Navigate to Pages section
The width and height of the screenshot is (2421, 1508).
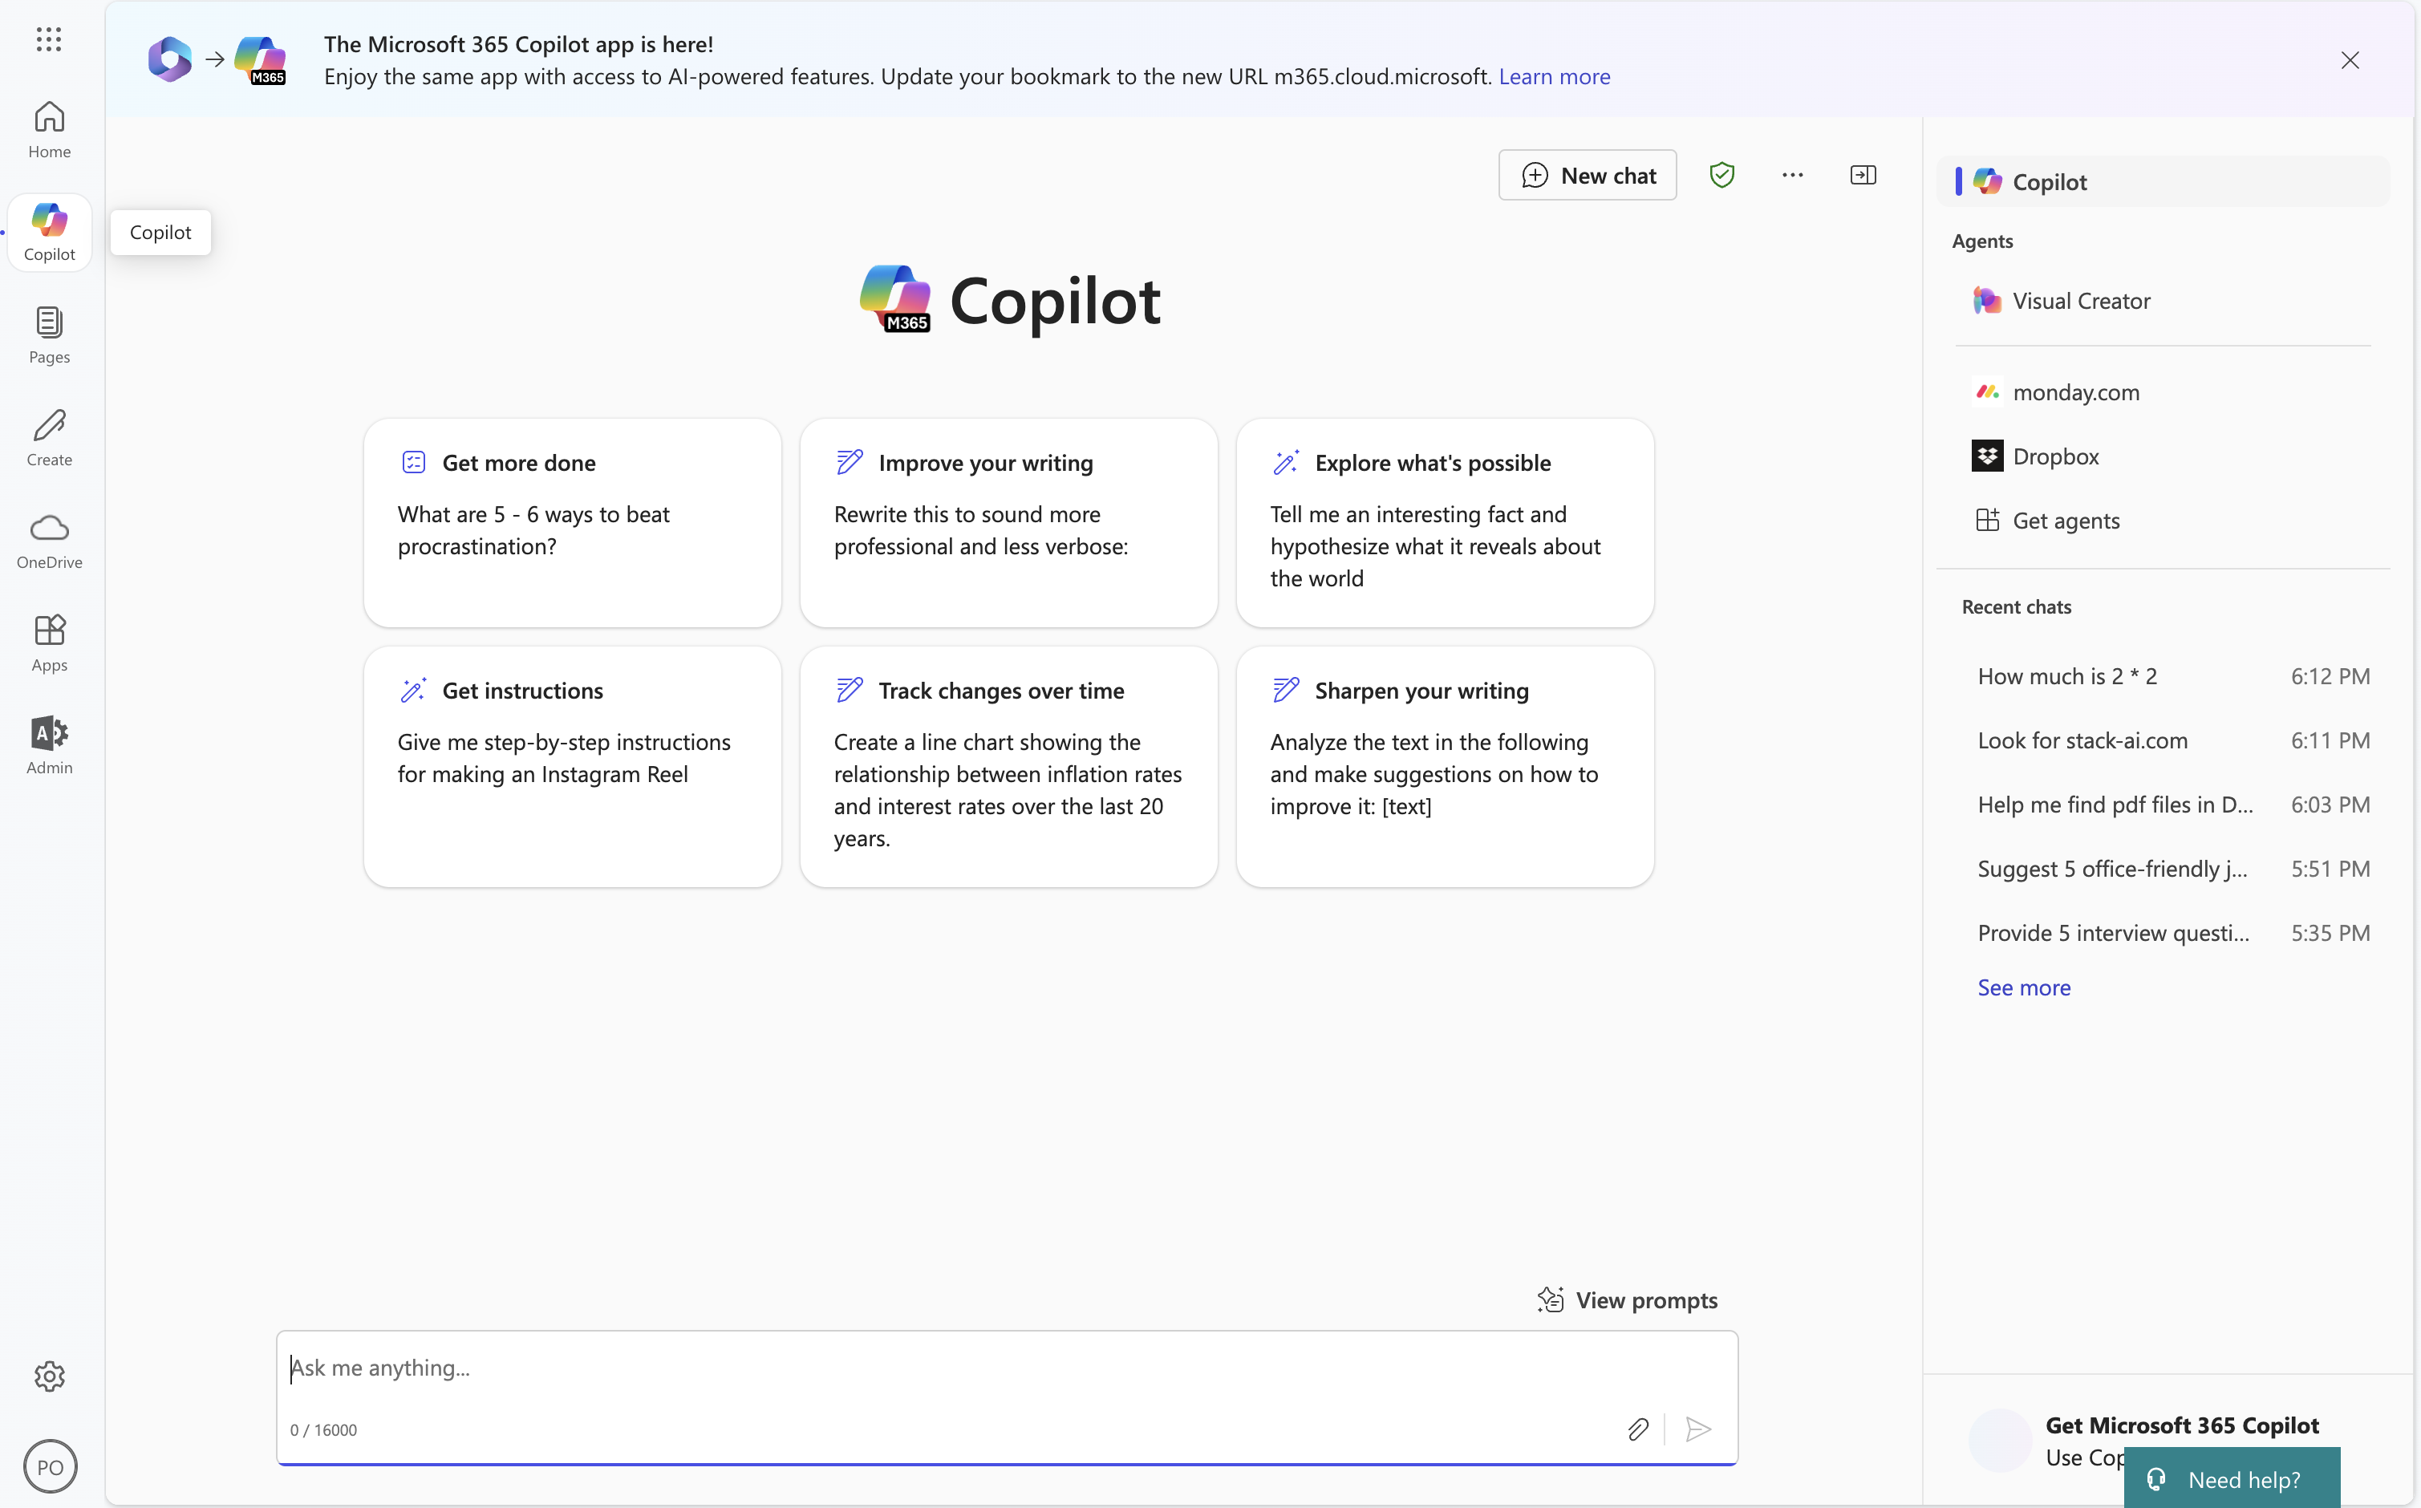(49, 332)
